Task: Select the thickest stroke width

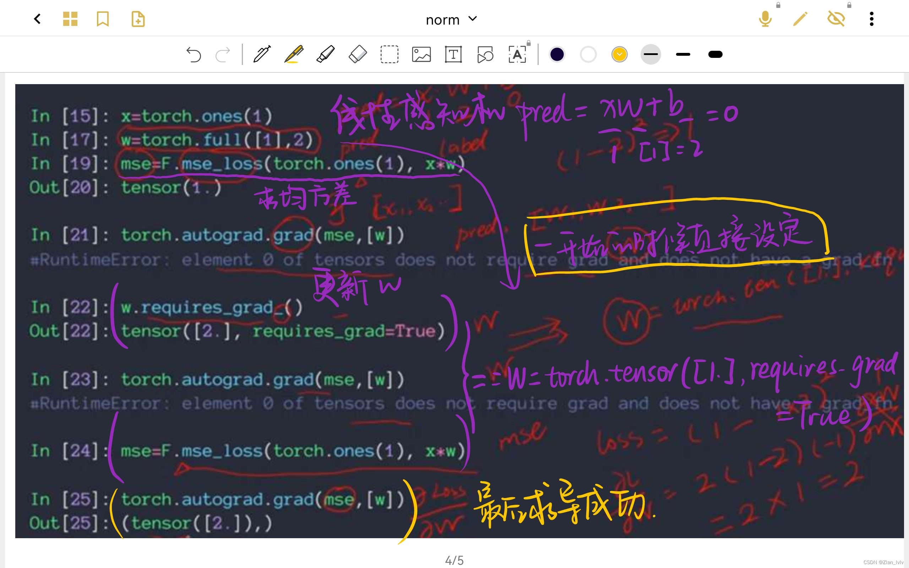Action: pos(715,54)
